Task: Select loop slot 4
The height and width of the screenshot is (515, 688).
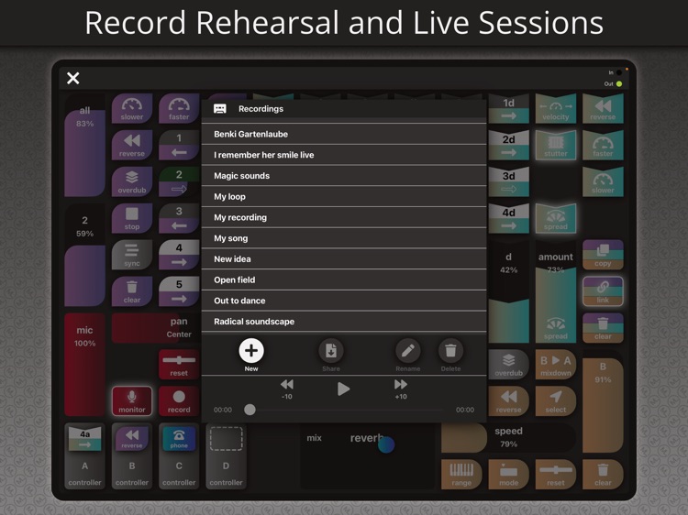Action: click(179, 255)
